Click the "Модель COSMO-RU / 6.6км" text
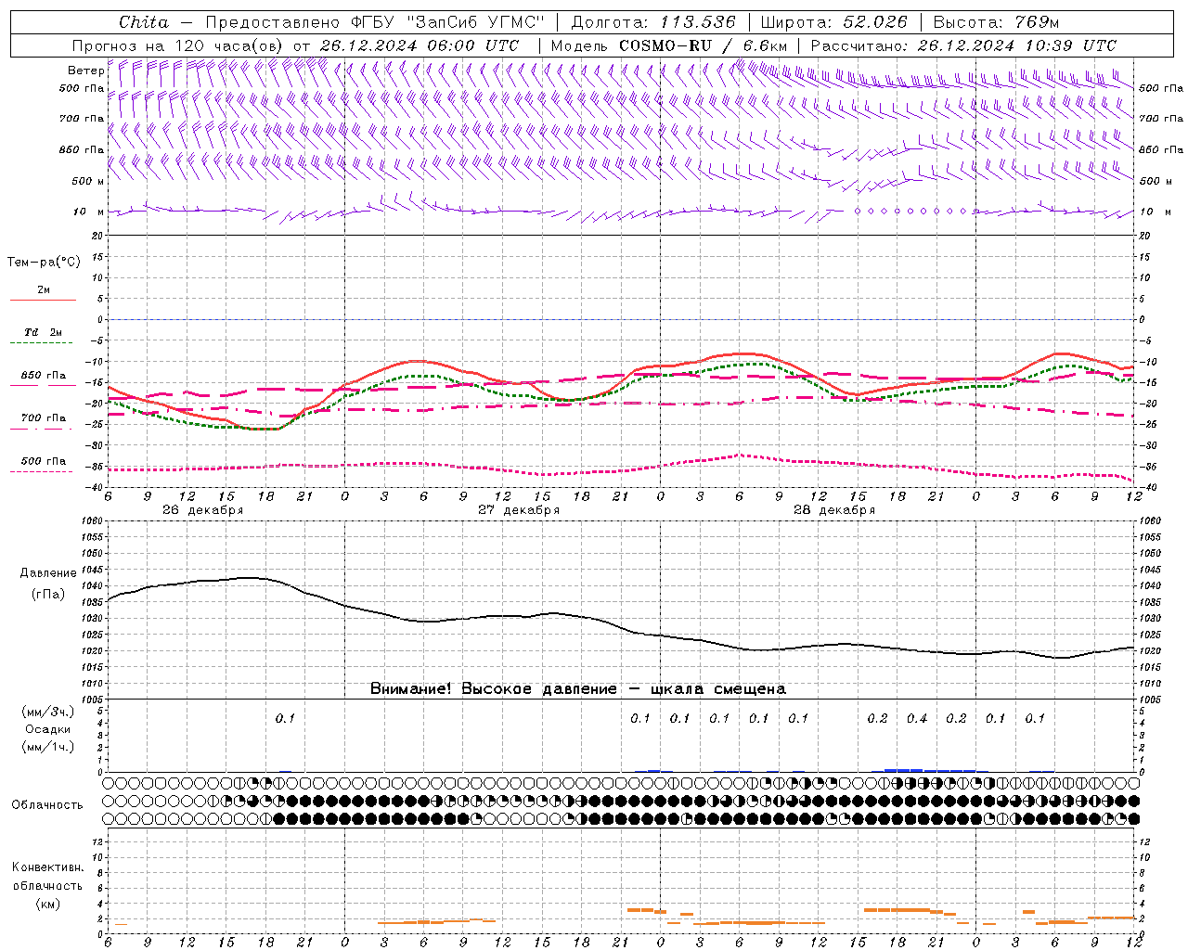1188x950 pixels. (669, 45)
